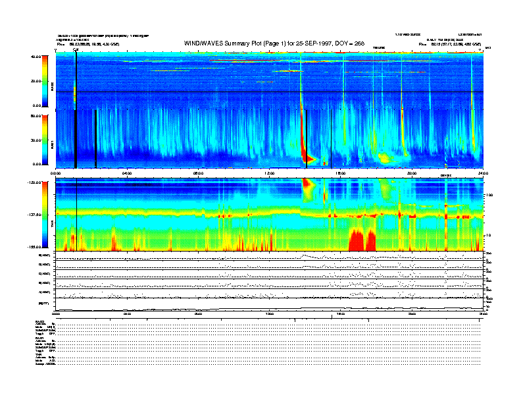
Task: Click the 20.00 label on RAD2 scale
Action: [x=36, y=81]
